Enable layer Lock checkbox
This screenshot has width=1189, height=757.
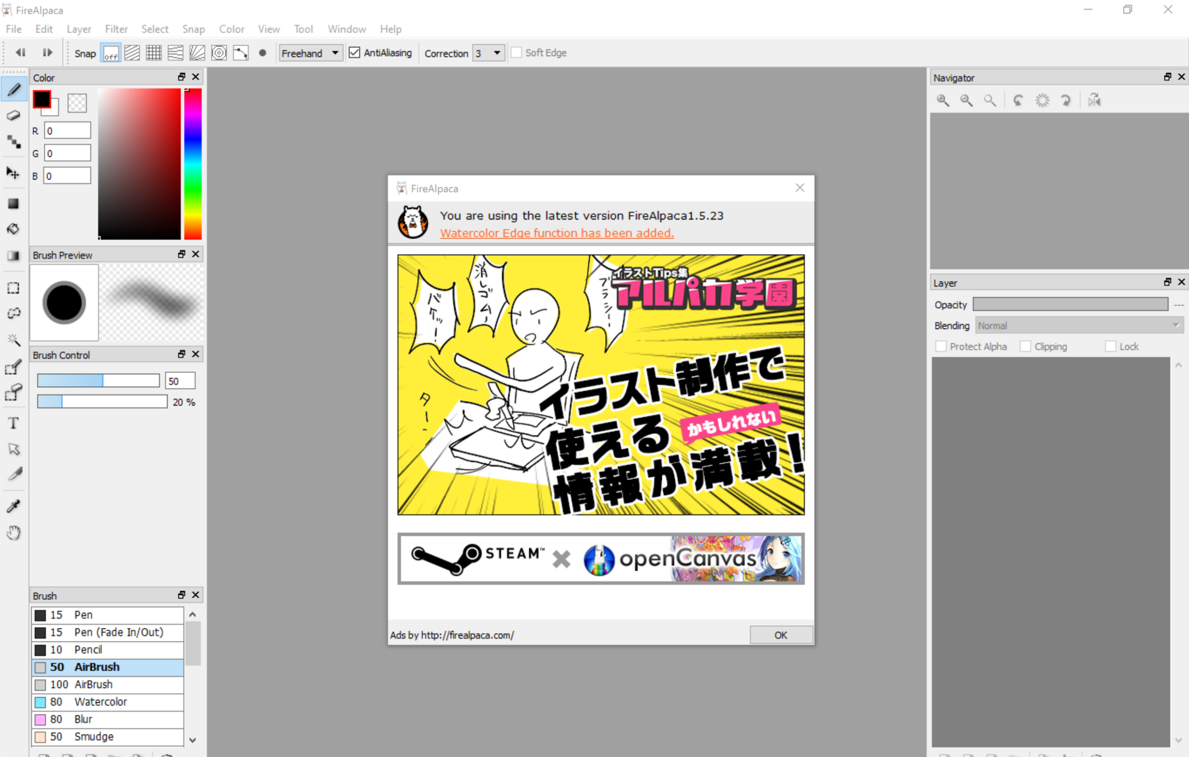point(1111,346)
